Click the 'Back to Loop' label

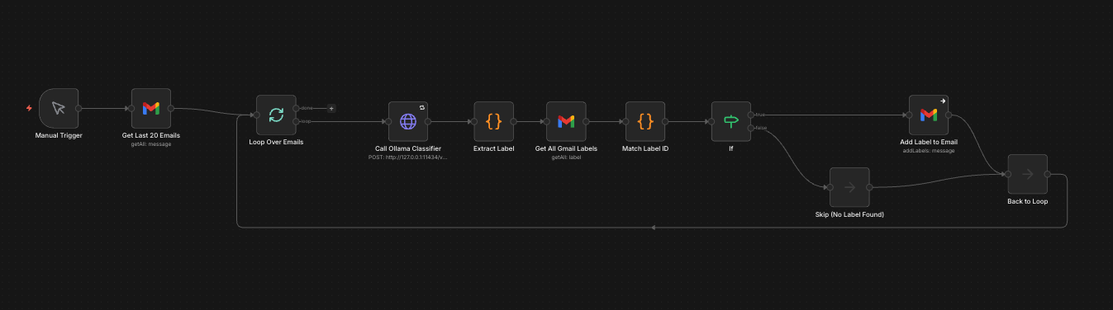(x=1027, y=201)
